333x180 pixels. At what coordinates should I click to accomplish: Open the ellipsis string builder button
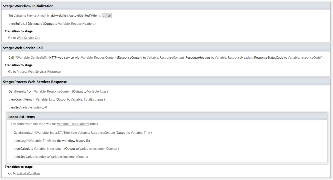pyautogui.click(x=104, y=16)
